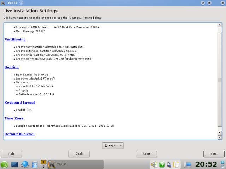226x169 pixels.
Task: Open the Default Runlevel headline
Action: (x=20, y=134)
